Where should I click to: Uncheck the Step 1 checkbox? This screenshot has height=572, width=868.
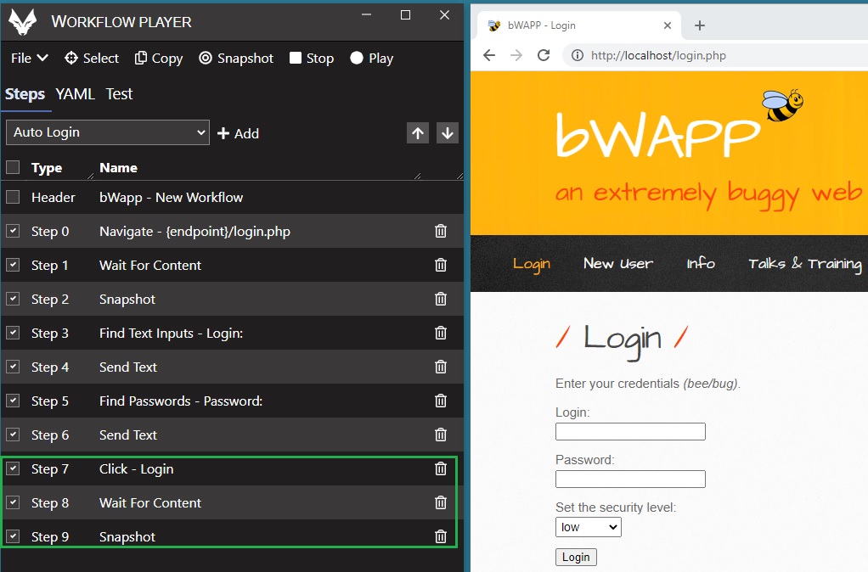tap(13, 265)
